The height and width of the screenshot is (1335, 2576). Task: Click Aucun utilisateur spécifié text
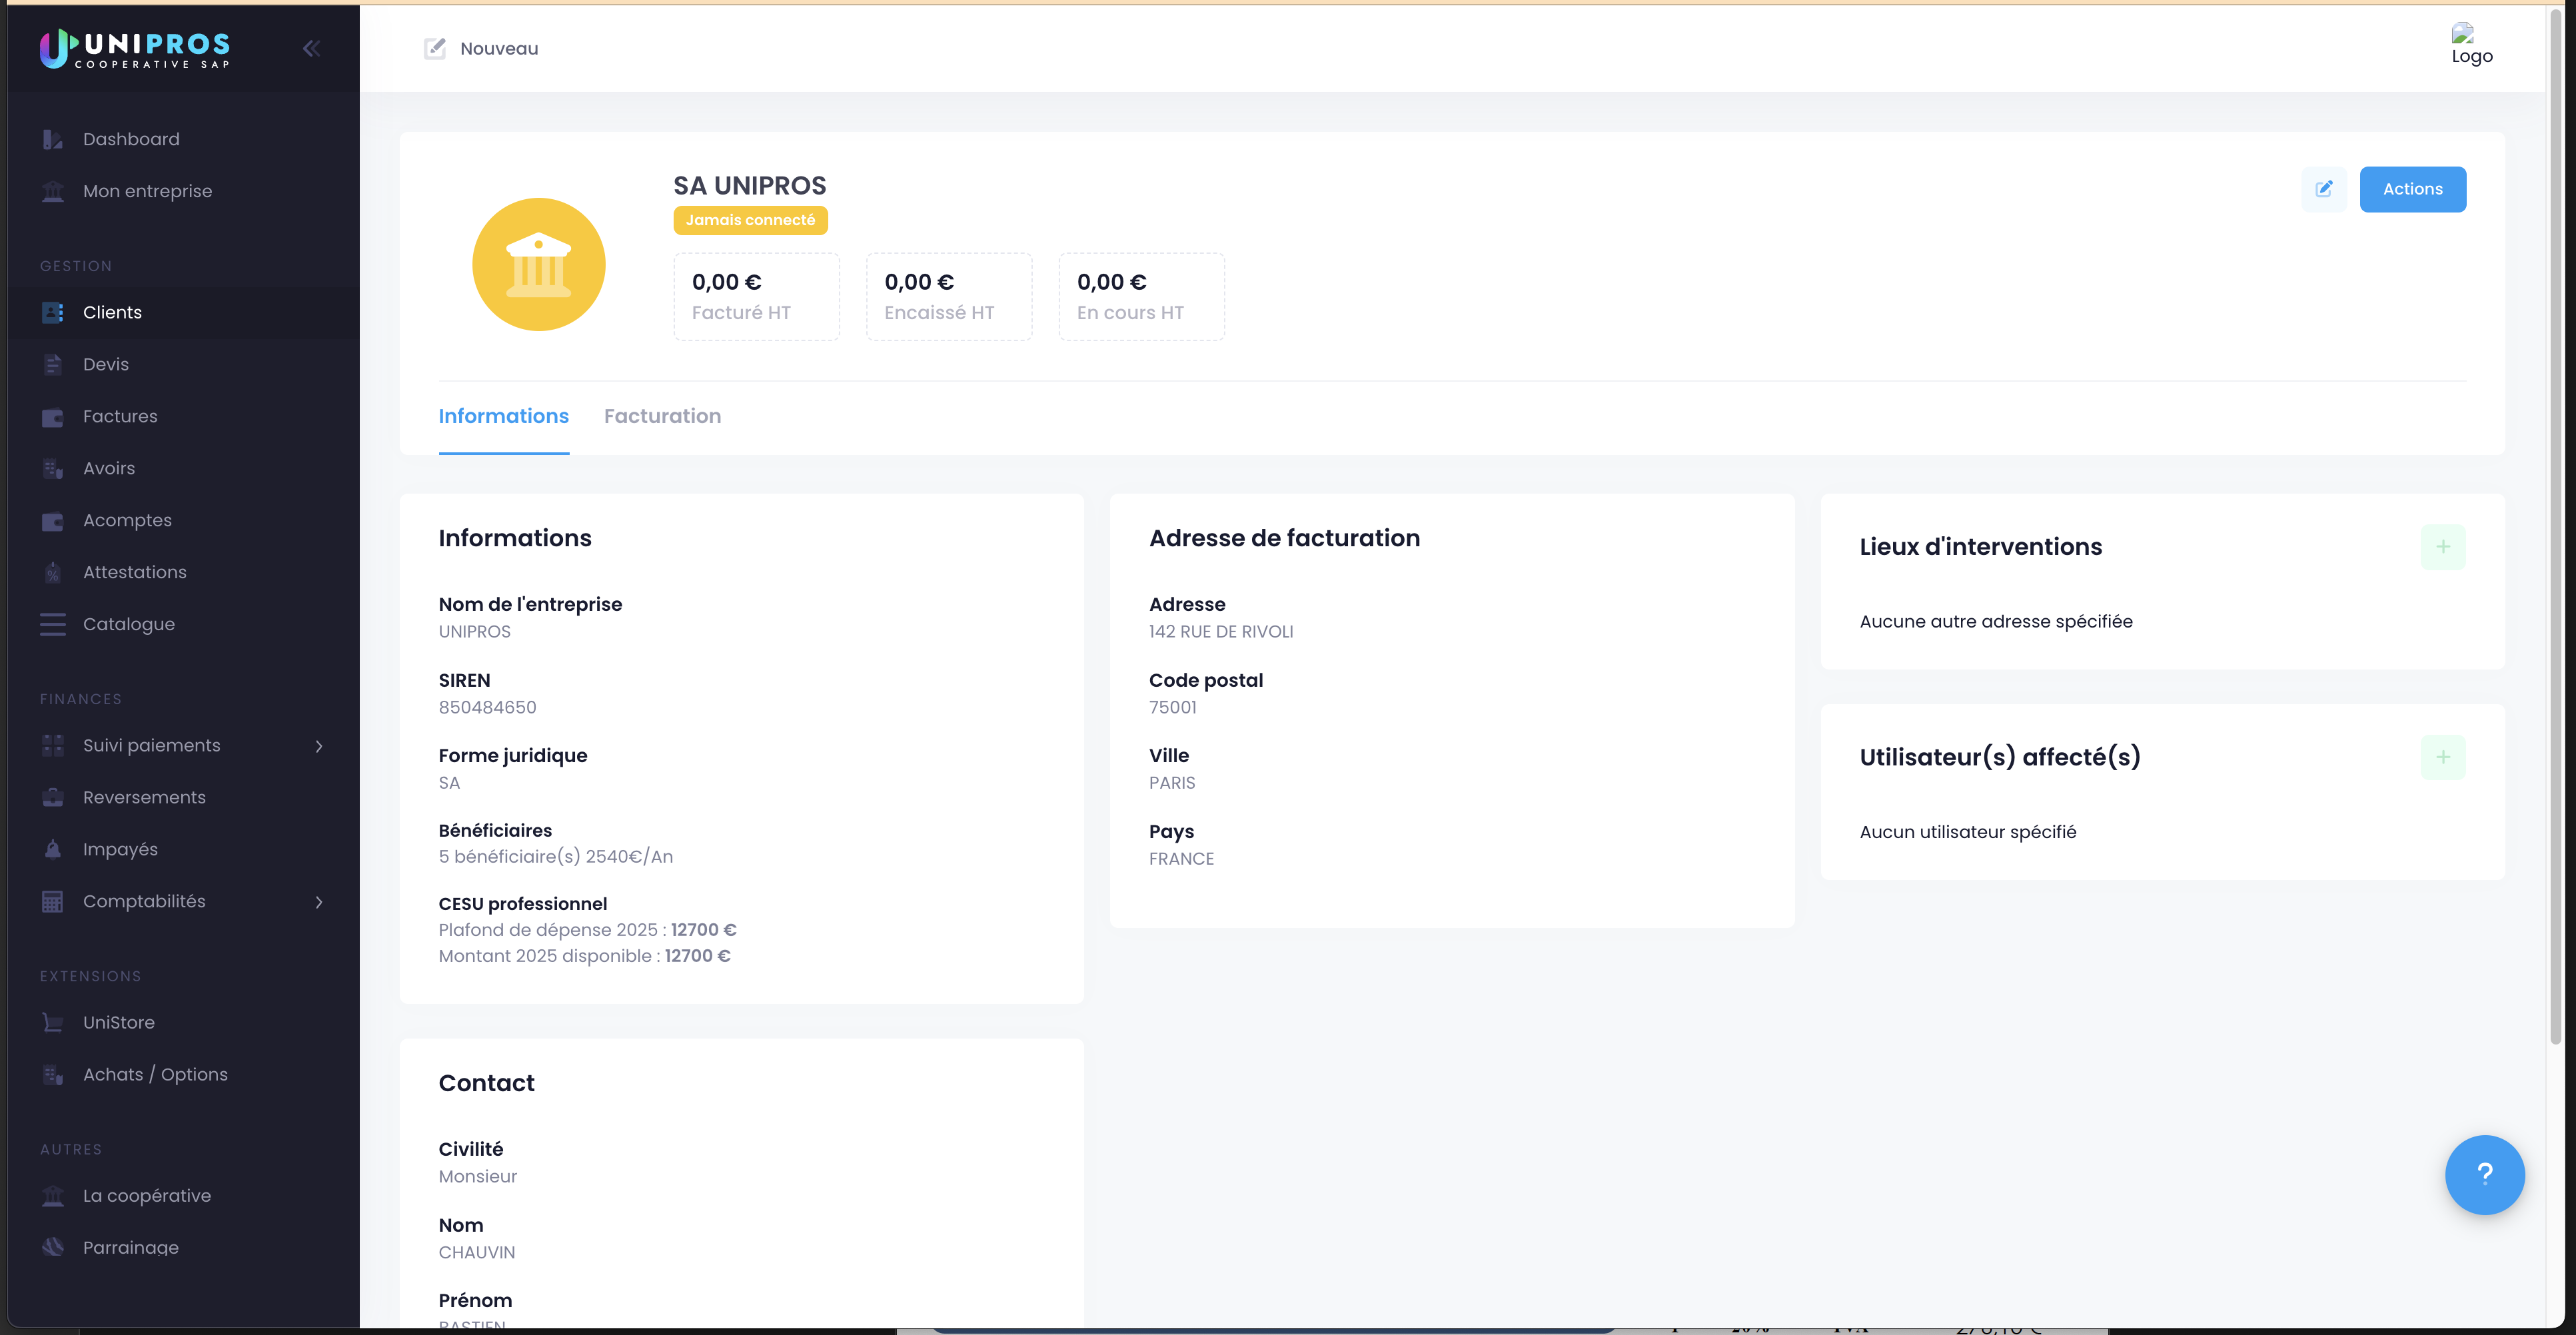coord(1967,832)
